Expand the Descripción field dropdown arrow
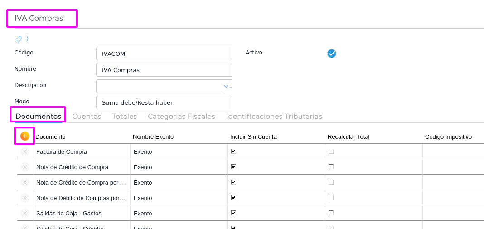This screenshot has width=484, height=229. 226,86
